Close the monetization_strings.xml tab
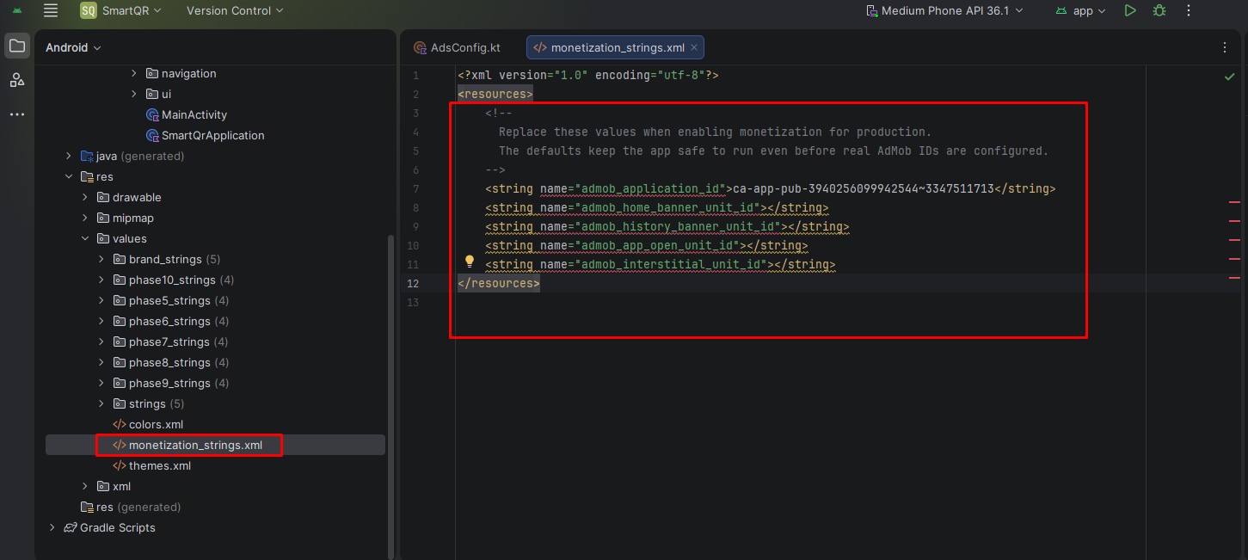1248x560 pixels. [x=694, y=47]
